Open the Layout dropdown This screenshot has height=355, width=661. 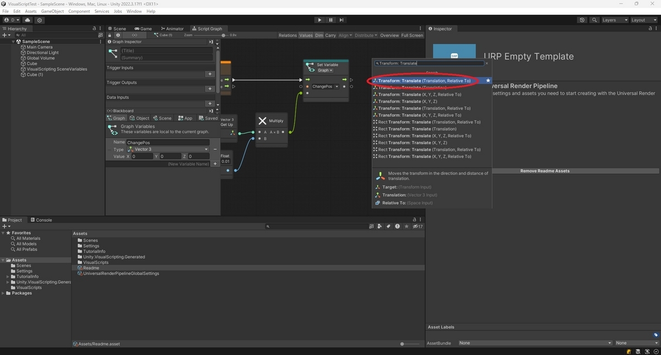644,20
